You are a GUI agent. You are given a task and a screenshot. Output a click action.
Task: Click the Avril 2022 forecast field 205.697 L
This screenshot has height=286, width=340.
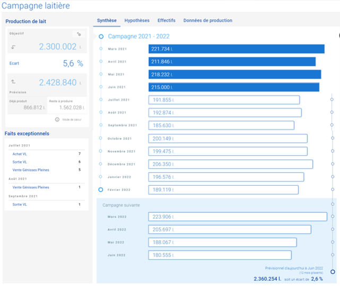click(x=230, y=230)
